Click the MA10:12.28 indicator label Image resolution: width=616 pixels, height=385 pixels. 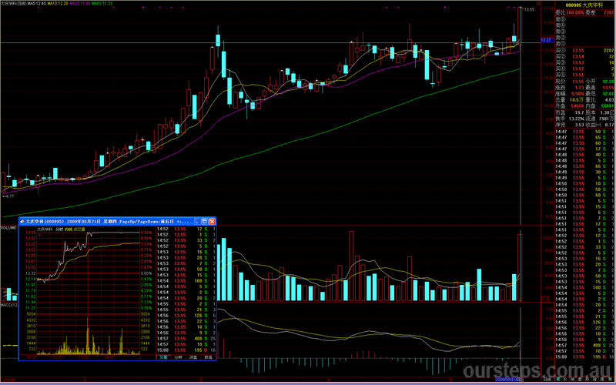tap(57, 3)
